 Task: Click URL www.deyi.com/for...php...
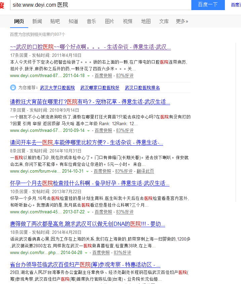[x=35, y=253]
